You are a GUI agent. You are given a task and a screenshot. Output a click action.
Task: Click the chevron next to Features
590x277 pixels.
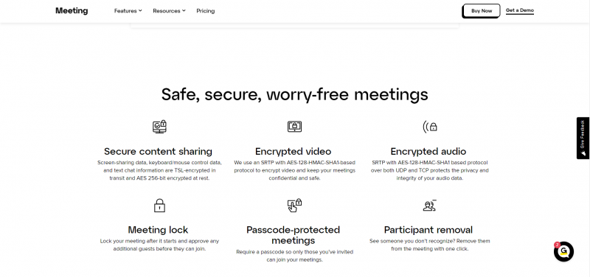[x=140, y=11]
